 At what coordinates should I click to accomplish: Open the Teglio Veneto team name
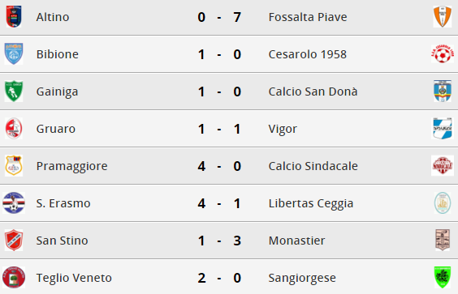pyautogui.click(x=74, y=278)
